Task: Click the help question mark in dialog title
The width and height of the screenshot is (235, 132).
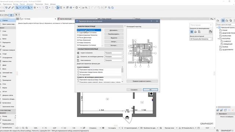Action: [x=151, y=21]
